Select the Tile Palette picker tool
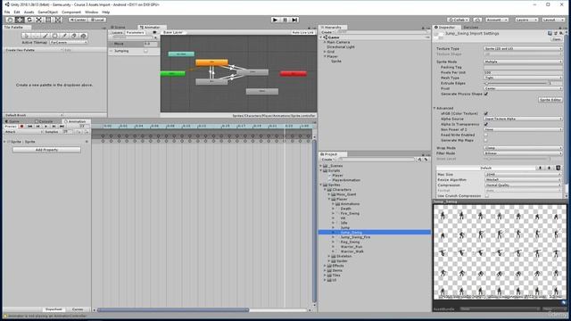 tap(64, 36)
